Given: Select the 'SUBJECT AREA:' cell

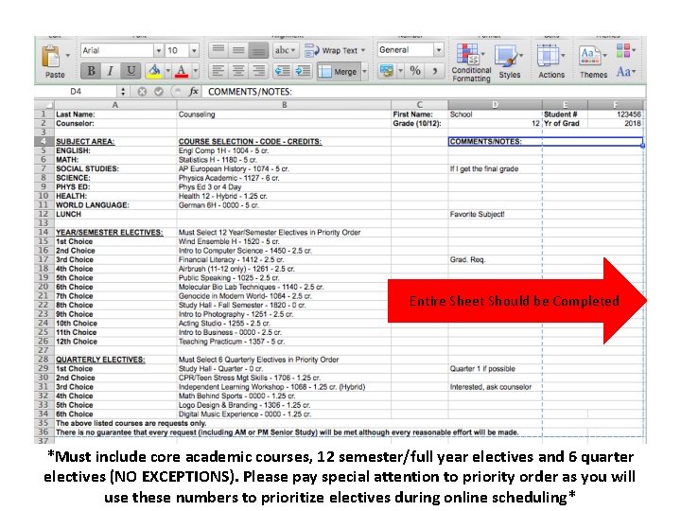Looking at the screenshot, I should coord(115,142).
